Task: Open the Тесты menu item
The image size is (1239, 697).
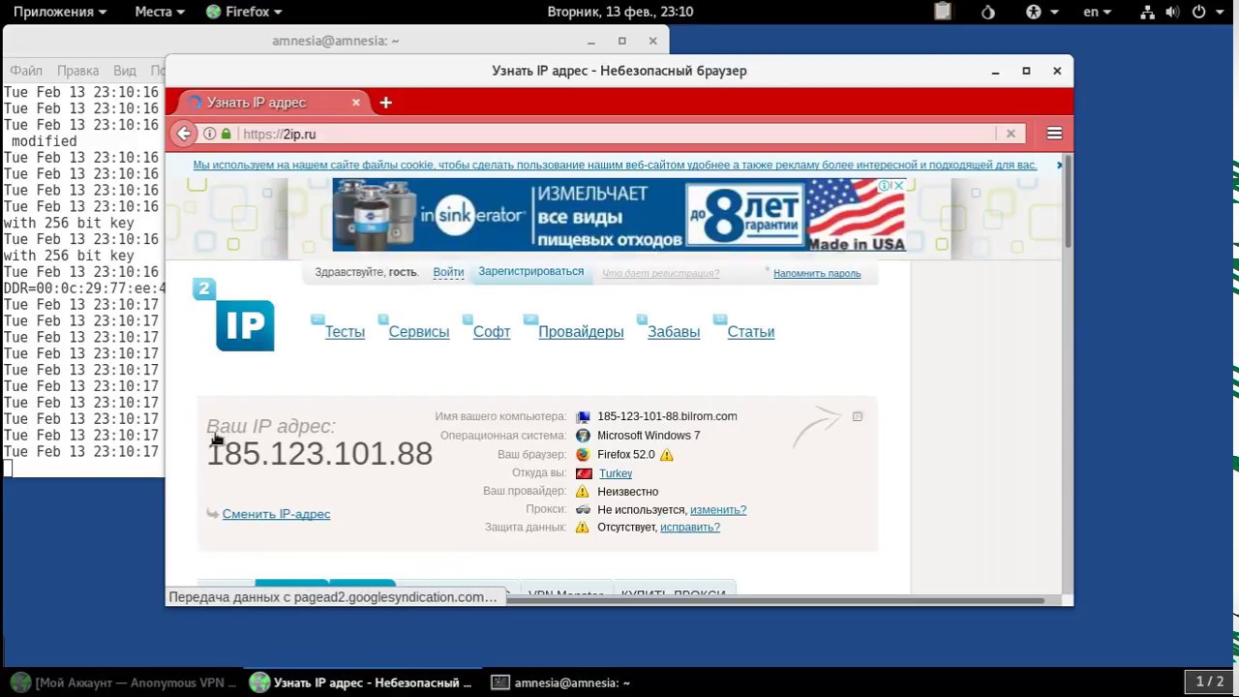Action: [x=345, y=331]
